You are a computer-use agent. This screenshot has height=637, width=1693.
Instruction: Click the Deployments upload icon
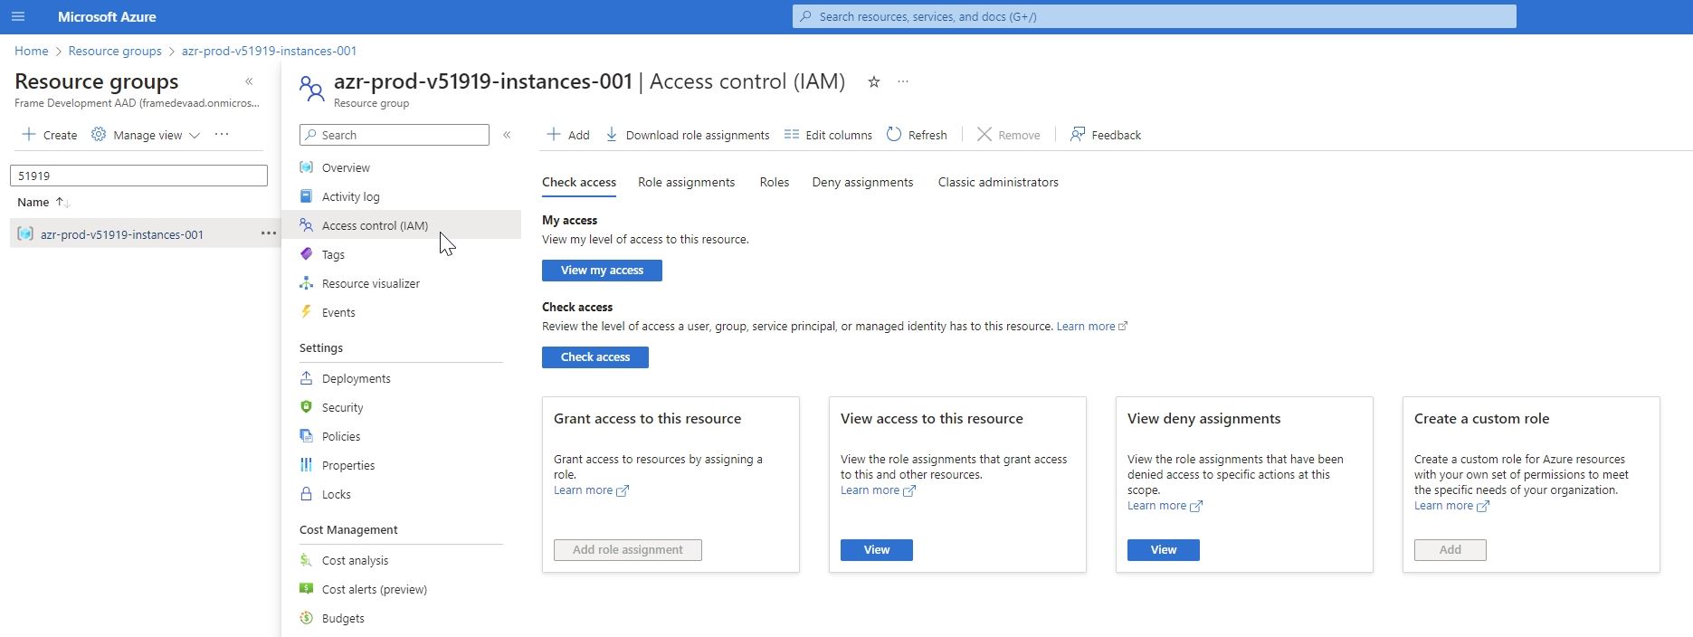(x=307, y=378)
